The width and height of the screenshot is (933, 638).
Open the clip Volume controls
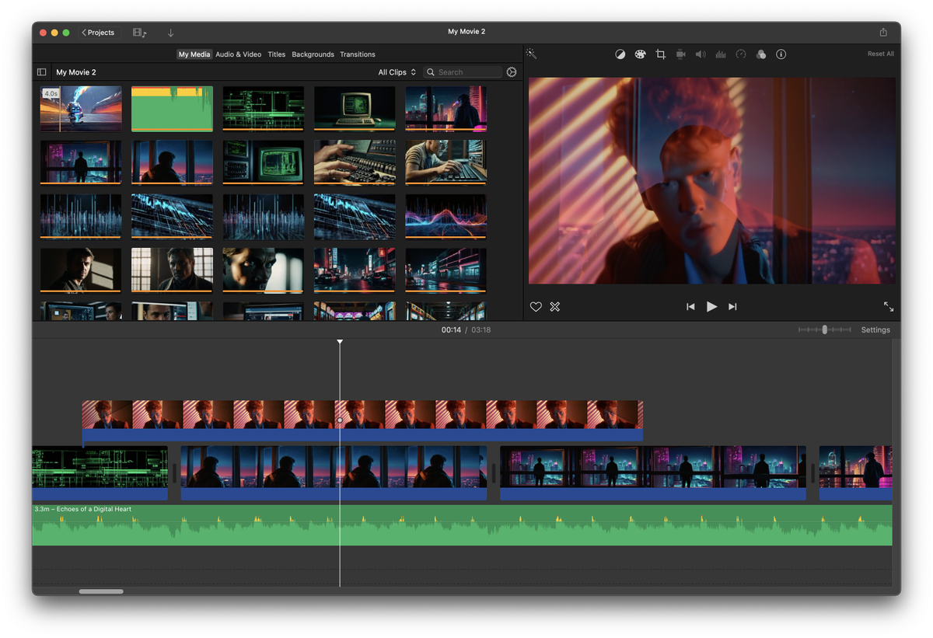tap(701, 54)
